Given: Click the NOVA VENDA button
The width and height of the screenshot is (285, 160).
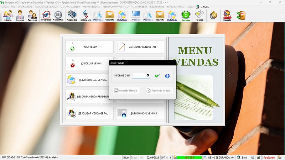Looking at the screenshot, I should (89, 47).
